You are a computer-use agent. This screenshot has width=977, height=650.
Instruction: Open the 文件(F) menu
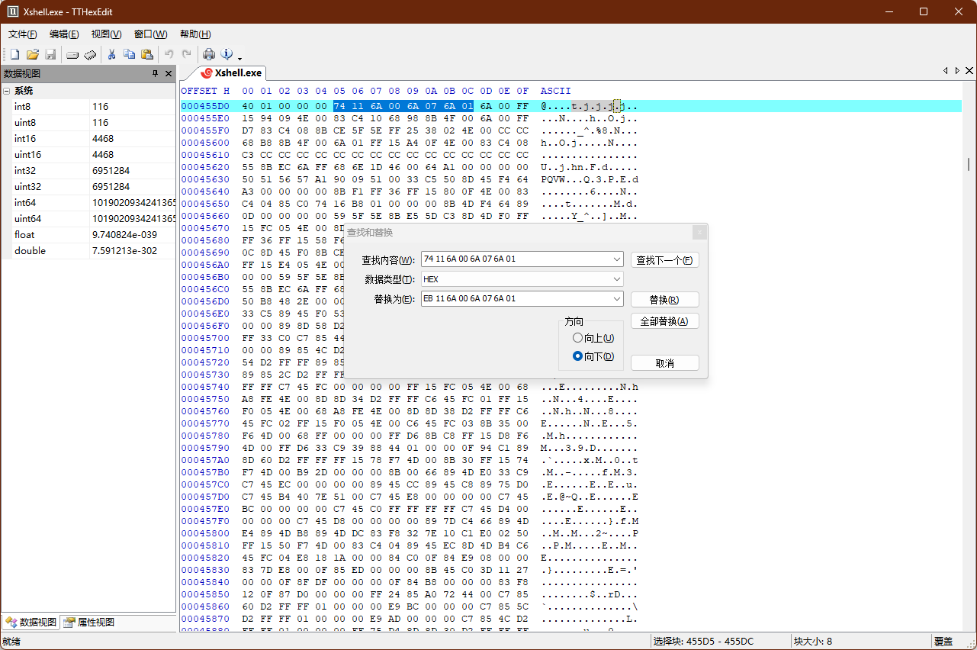coord(23,34)
